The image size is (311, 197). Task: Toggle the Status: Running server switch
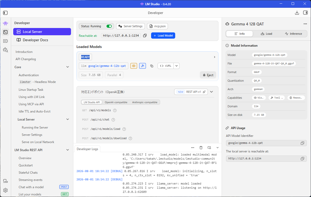pos(109,26)
